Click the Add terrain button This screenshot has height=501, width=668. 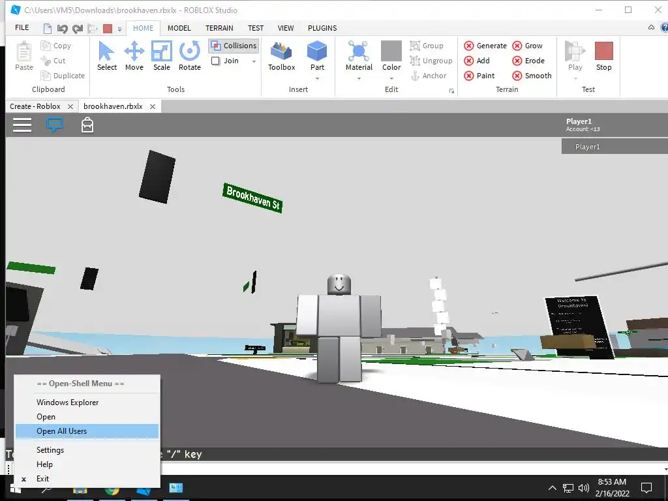tap(477, 61)
